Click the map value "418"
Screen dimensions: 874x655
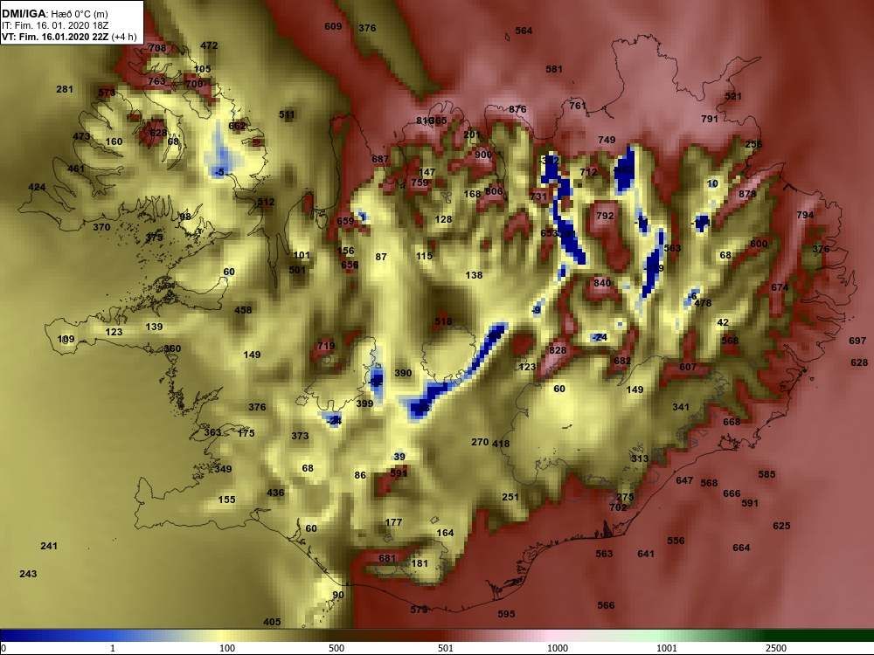pos(501,444)
